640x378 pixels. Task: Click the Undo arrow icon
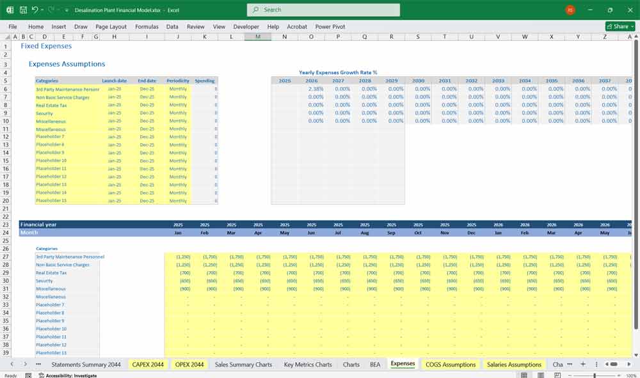(x=35, y=10)
